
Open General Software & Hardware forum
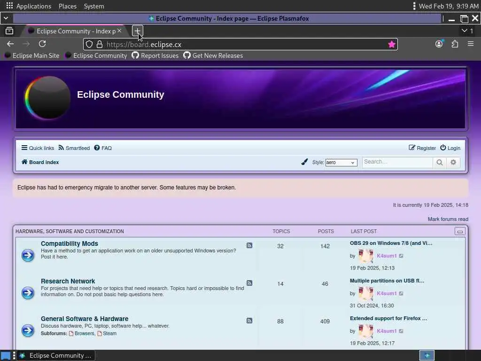tap(85, 319)
